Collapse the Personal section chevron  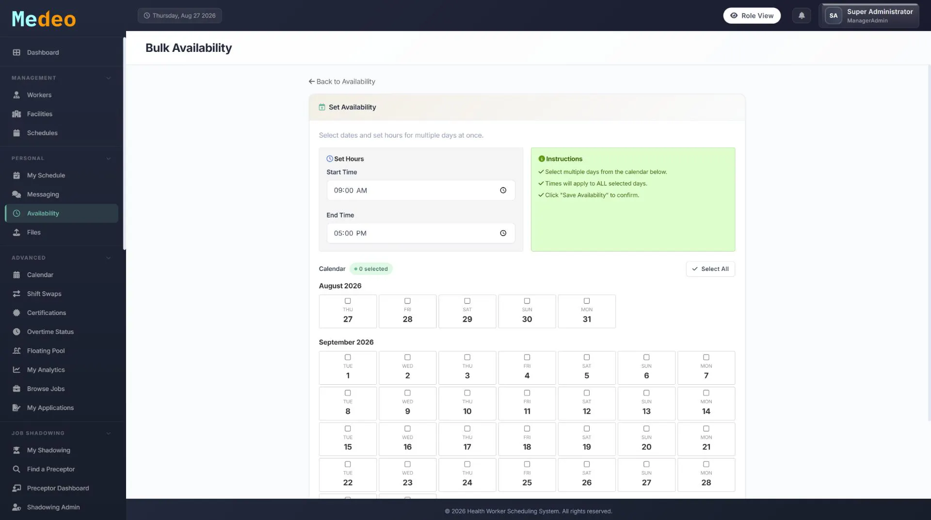pyautogui.click(x=109, y=158)
